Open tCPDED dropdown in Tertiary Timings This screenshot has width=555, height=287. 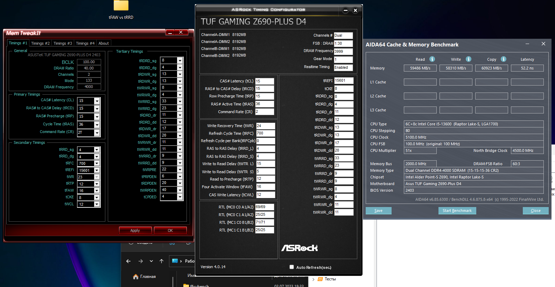[x=180, y=197]
